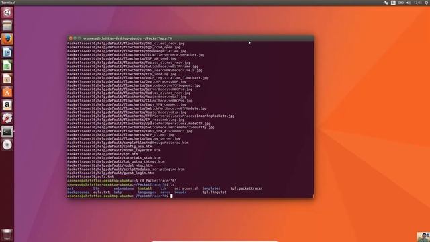Click 'saves' in the ls output
This screenshot has width=430, height=242.
(x=165, y=192)
